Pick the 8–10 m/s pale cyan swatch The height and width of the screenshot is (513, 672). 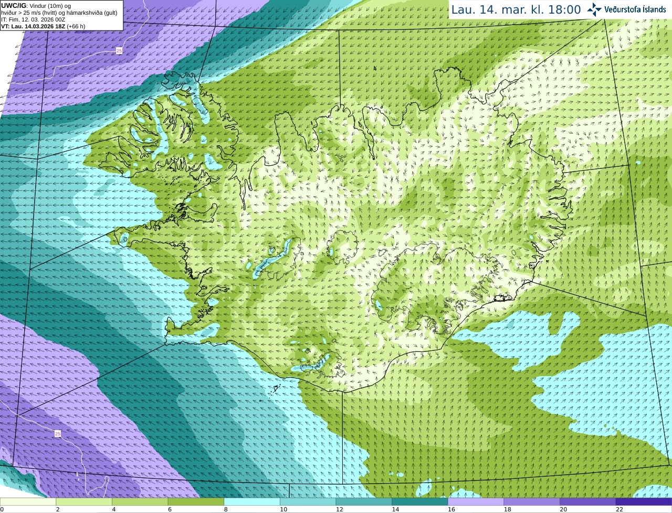click(x=252, y=501)
